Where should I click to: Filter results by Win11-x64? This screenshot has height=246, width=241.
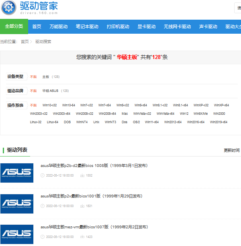152,122
